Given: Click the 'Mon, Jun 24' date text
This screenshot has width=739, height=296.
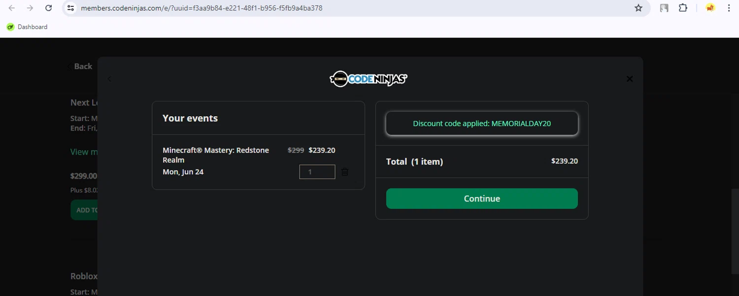Looking at the screenshot, I should click(183, 172).
